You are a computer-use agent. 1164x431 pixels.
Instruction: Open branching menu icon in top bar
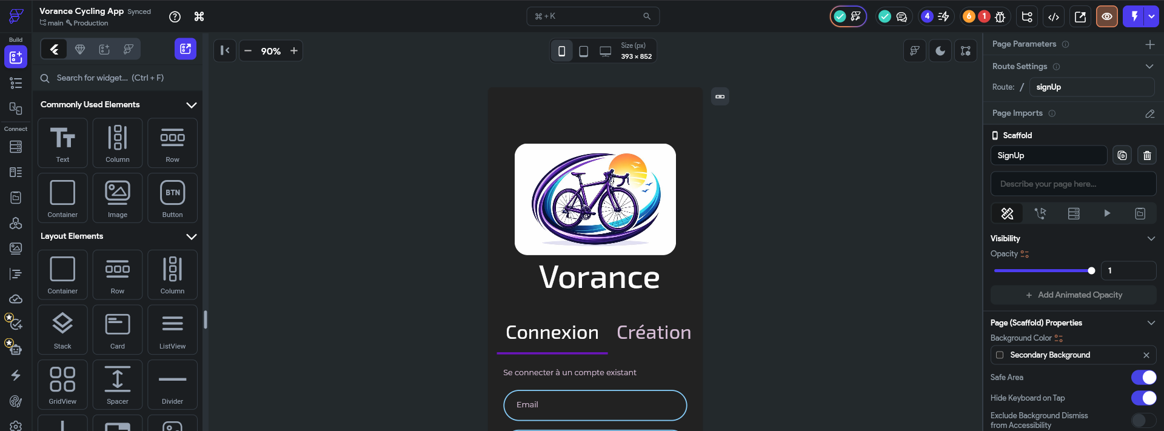(1027, 16)
